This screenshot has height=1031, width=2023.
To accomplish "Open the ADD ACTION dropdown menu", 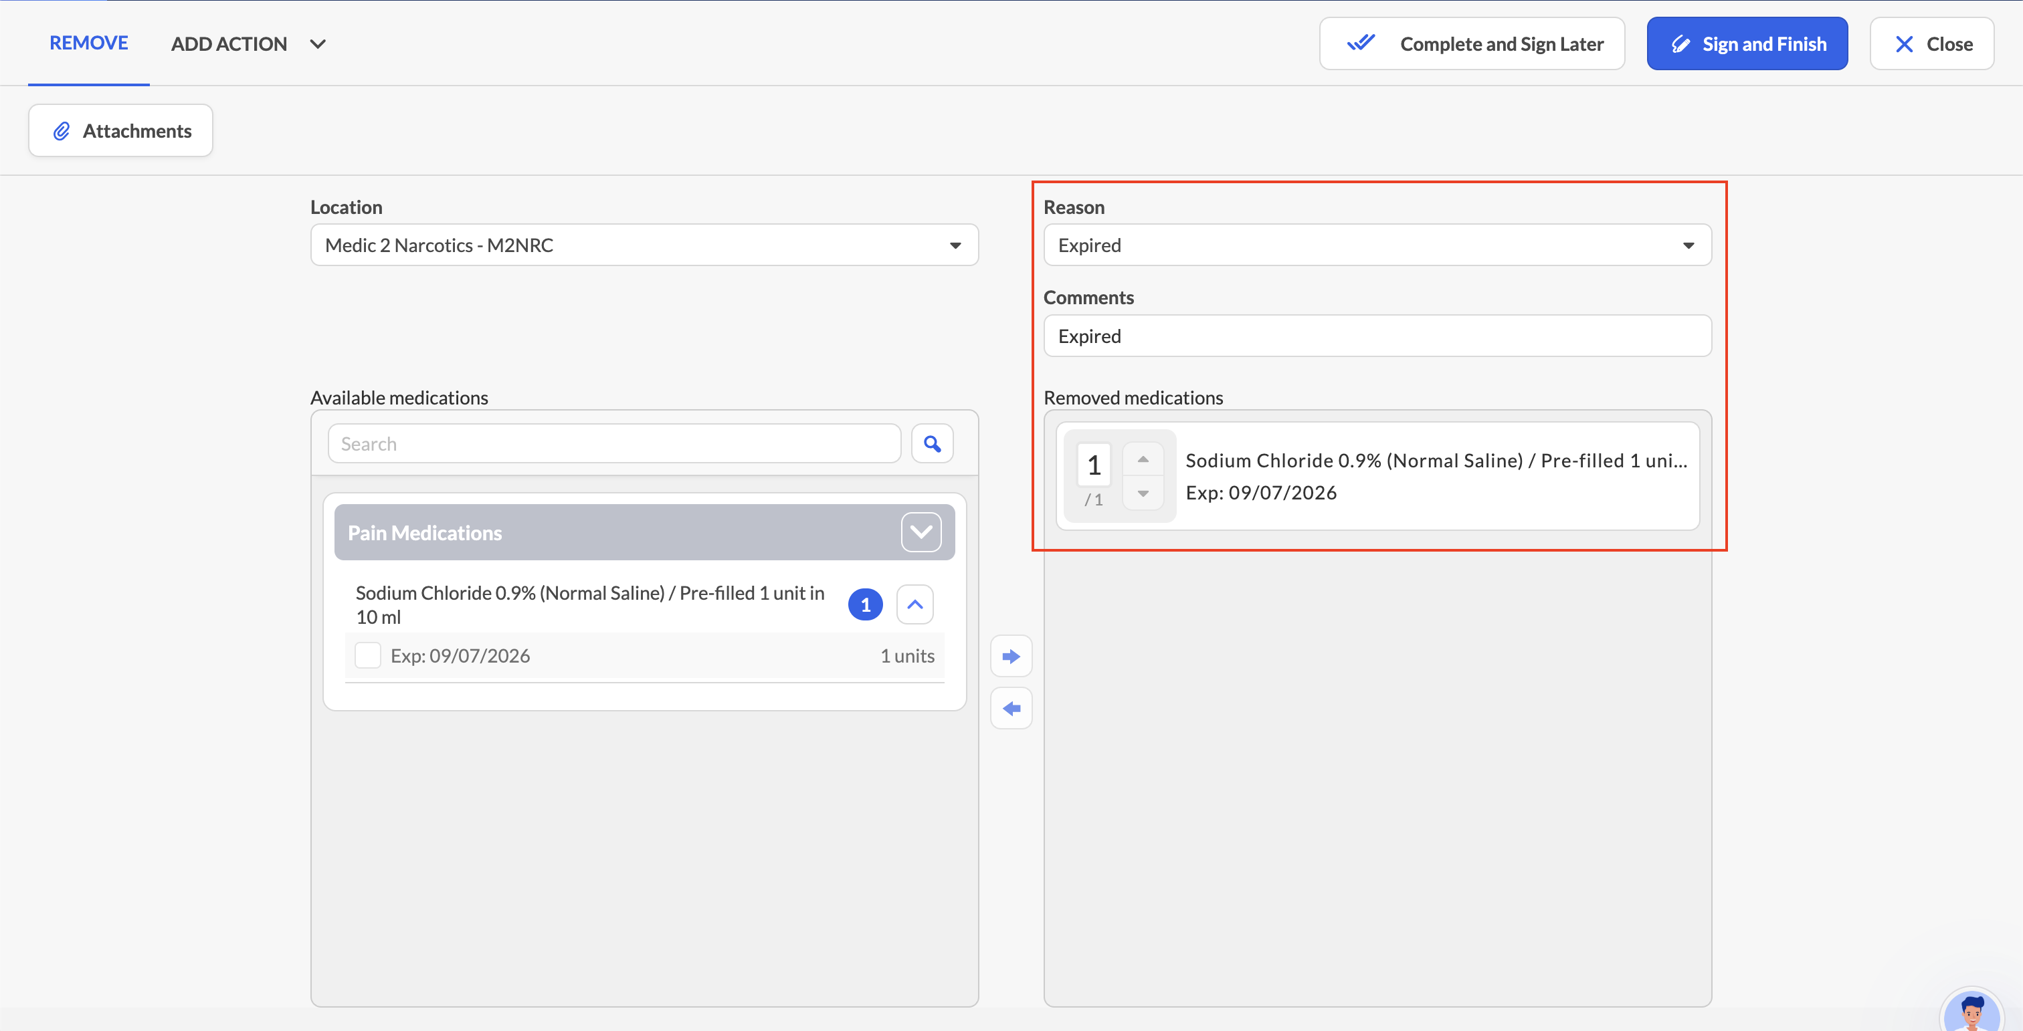I will pyautogui.click(x=248, y=44).
